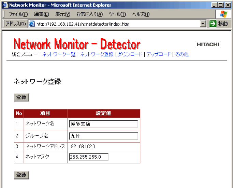Minimize the Internet Explorer window
Viewport: 233px width, 188px height.
click(x=214, y=5)
